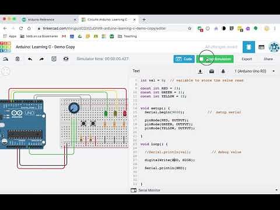Open the Code editor panel
Screen dimensions: 280x210
[184, 59]
